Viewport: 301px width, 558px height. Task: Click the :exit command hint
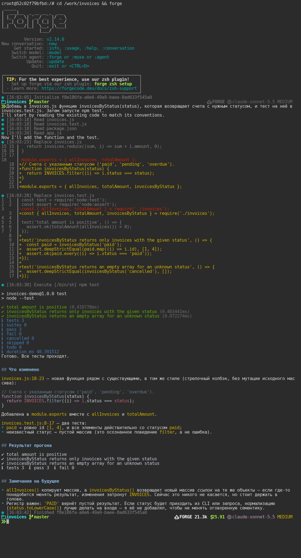(x=53, y=66)
